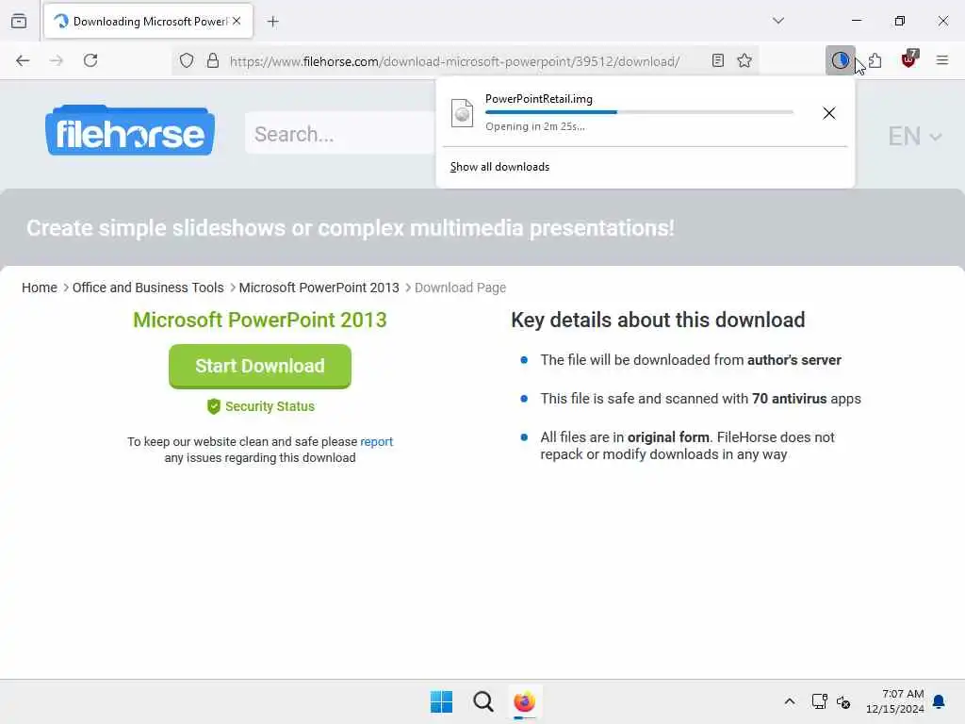Expand the EN language dropdown

point(914,136)
